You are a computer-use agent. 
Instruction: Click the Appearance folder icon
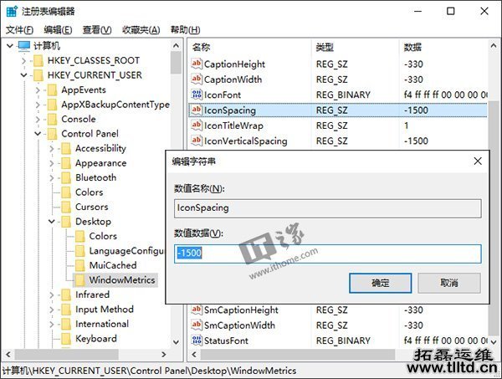click(66, 163)
